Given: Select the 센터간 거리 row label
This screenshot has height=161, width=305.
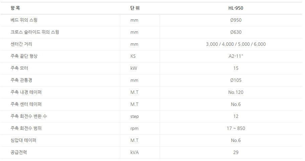Looking at the screenshot, I should coord(21,44).
